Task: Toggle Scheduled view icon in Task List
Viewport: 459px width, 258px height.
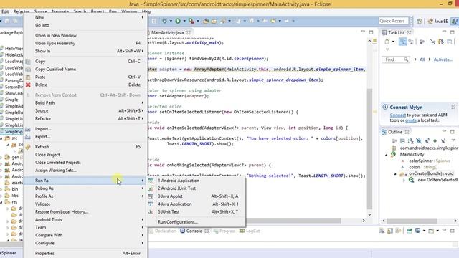Action: tap(411, 42)
